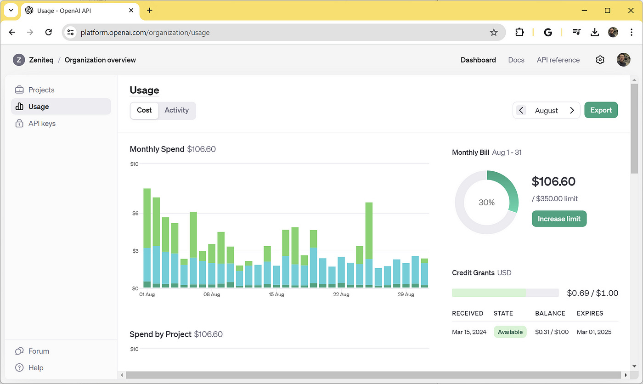Click the 22 Aug axis label
Screen dimensions: 643x384
pos(341,294)
